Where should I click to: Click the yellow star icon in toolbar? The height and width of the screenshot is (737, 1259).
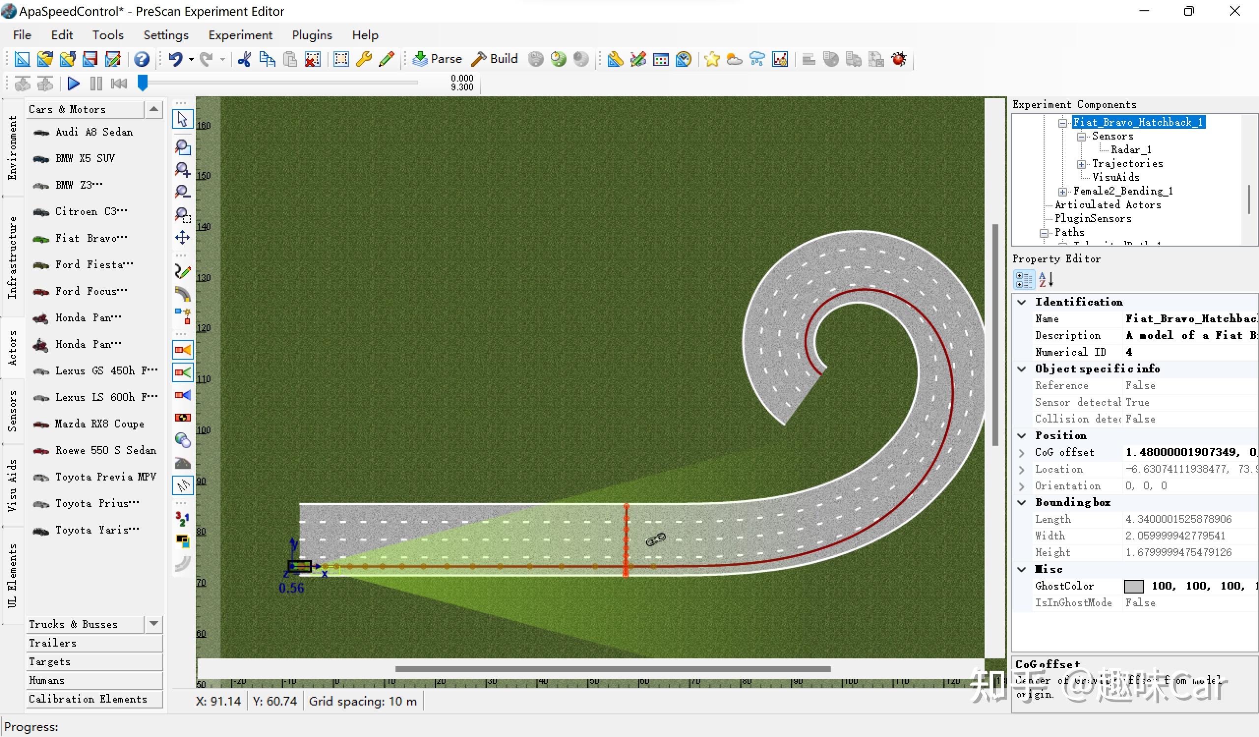coord(712,59)
